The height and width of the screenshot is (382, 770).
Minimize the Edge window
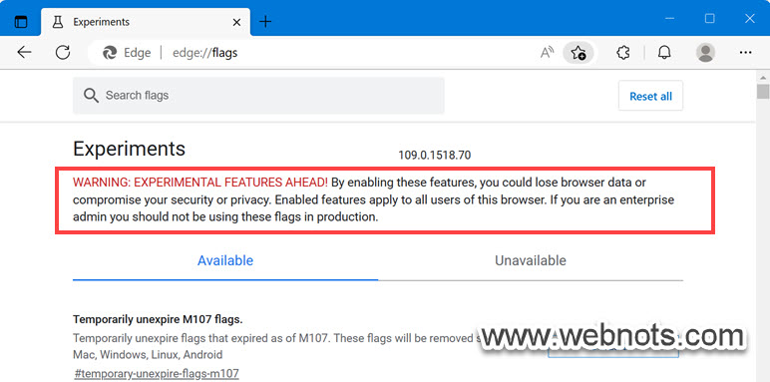coord(670,19)
